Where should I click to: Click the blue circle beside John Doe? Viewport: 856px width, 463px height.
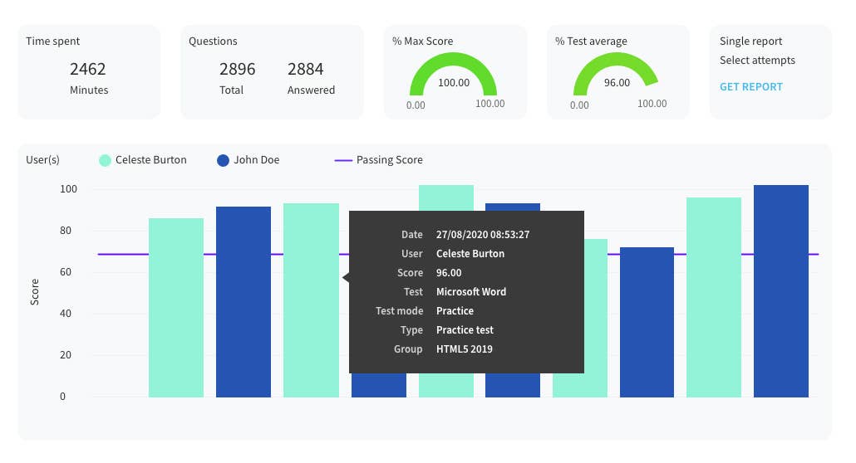coord(223,161)
